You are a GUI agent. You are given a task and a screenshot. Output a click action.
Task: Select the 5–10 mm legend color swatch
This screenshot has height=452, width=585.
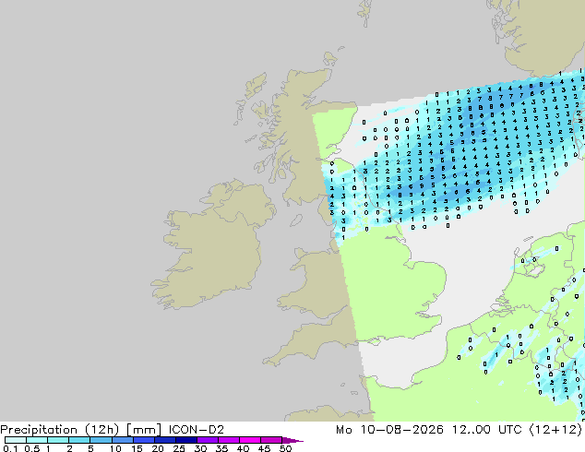tap(101, 440)
